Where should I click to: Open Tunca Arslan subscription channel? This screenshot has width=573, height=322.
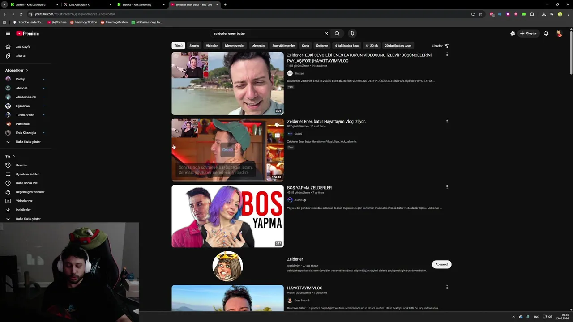point(26,115)
